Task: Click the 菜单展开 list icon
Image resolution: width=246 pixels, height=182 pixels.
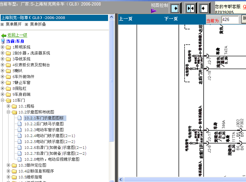Action: 2,25
